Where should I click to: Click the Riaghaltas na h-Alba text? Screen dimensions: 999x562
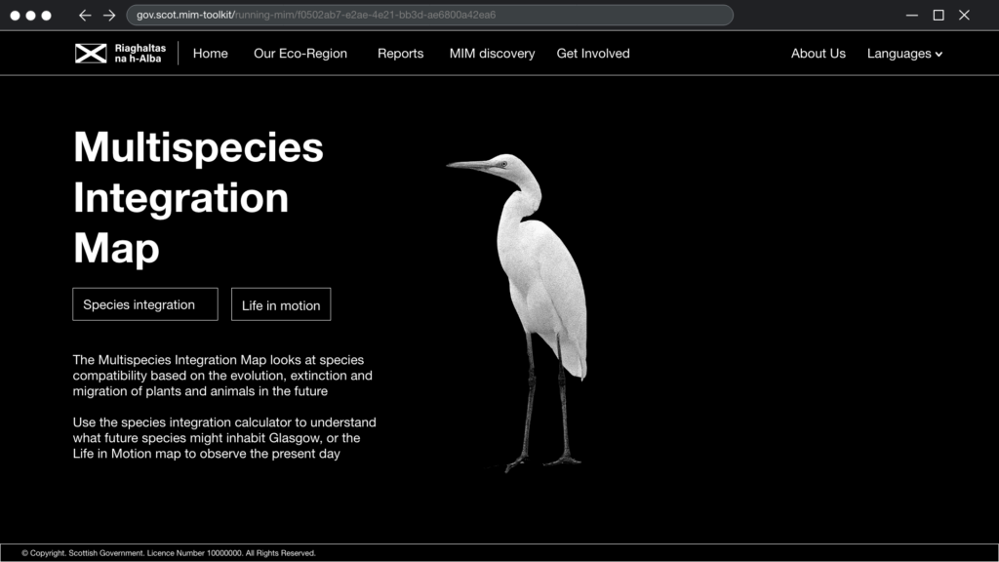[x=140, y=54]
